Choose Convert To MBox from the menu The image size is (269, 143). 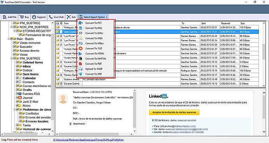[x=95, y=44]
